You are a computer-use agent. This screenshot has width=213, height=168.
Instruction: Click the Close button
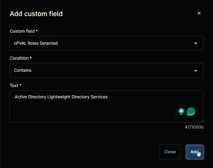pyautogui.click(x=170, y=152)
